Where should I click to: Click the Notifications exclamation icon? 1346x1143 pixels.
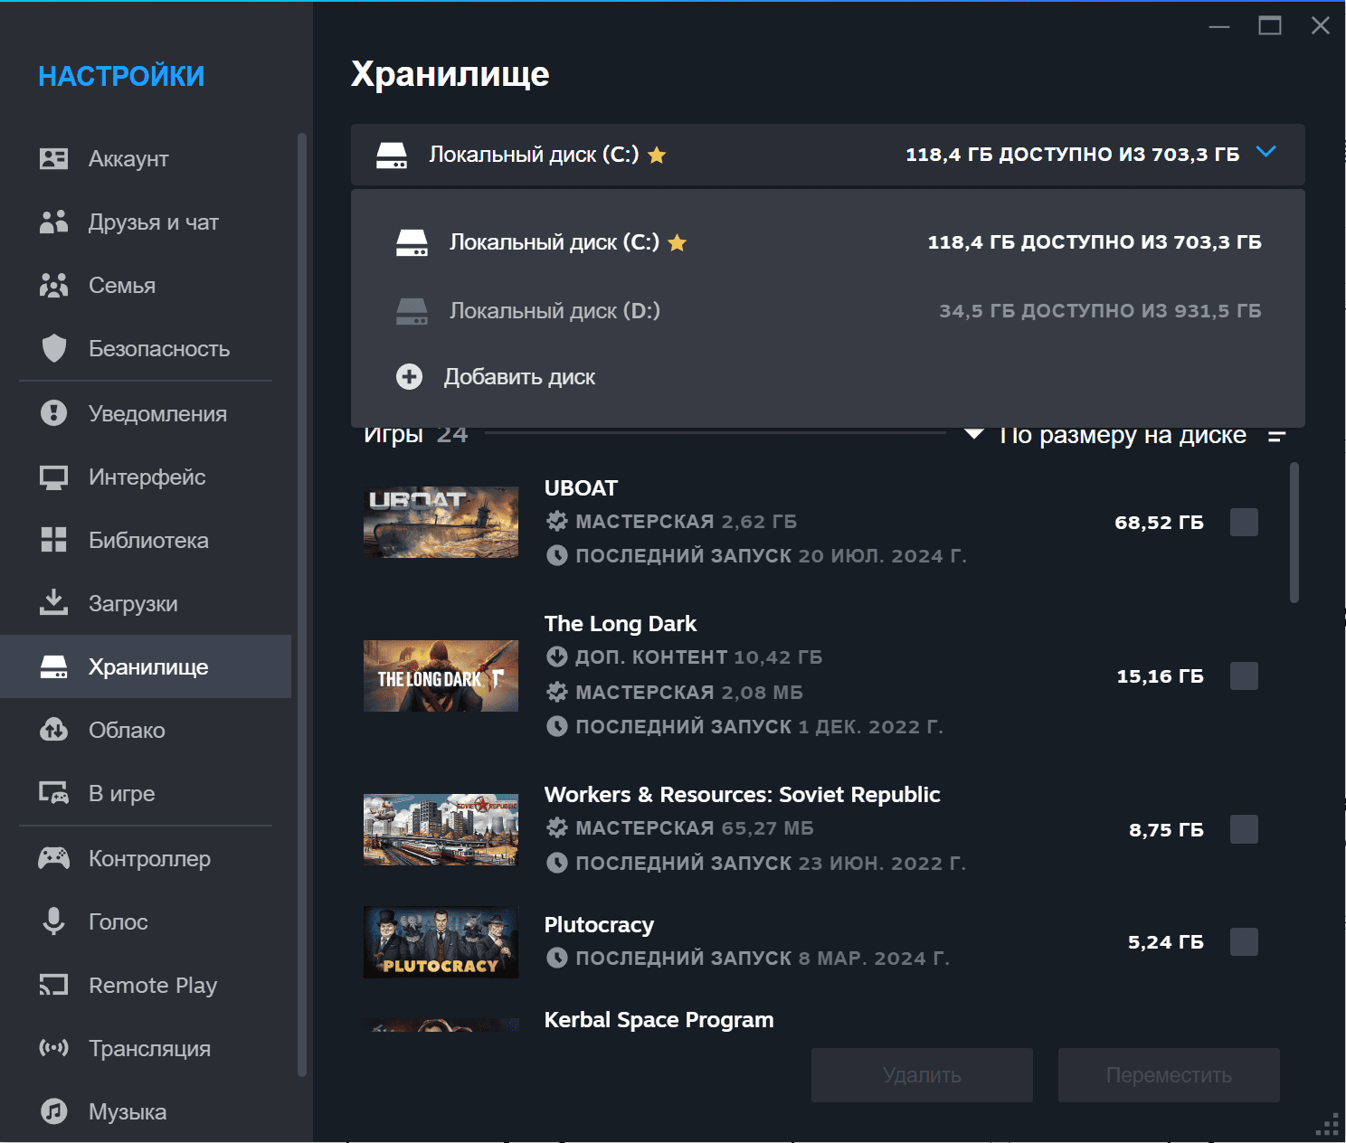coord(53,413)
